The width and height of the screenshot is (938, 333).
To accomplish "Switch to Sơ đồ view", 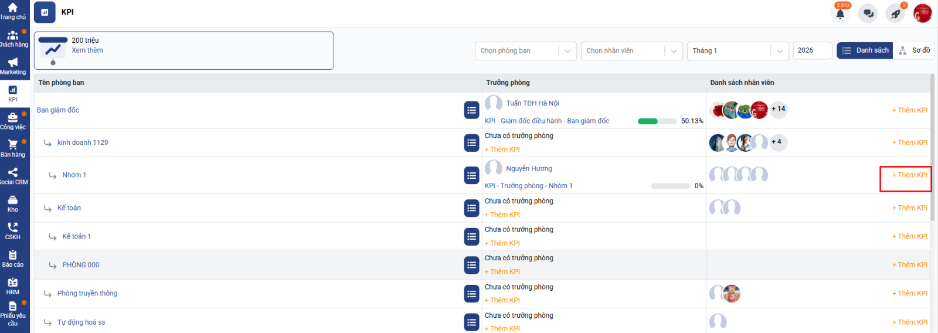I will coord(914,50).
